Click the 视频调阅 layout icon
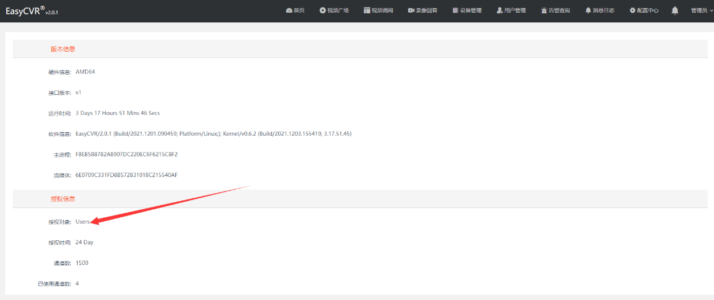Image resolution: width=714 pixels, height=300 pixels. click(x=367, y=10)
